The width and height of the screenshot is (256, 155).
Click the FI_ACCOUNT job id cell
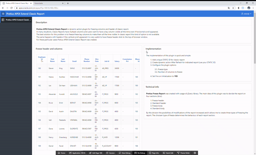point(107,146)
